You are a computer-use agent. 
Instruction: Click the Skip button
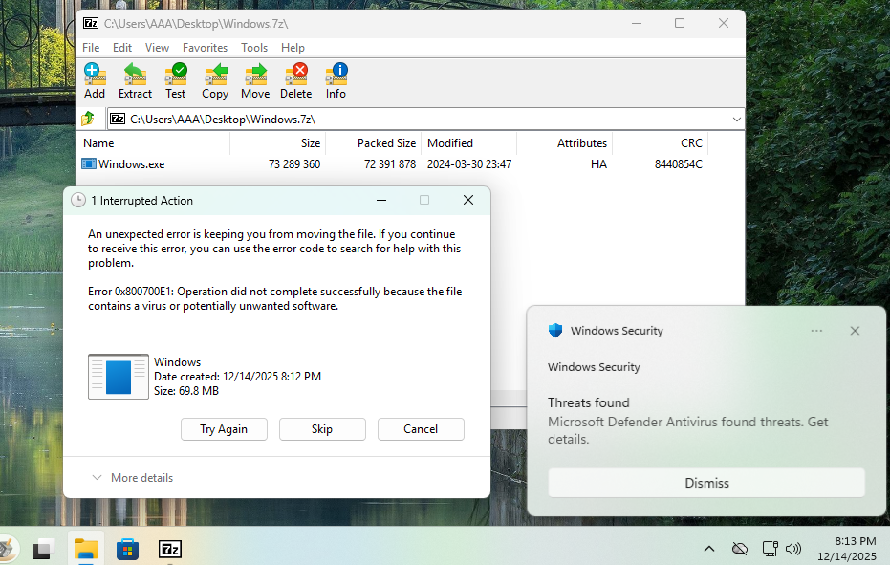[x=322, y=429]
